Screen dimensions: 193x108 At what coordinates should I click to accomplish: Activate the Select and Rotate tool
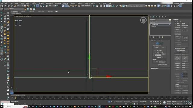(41, 6)
